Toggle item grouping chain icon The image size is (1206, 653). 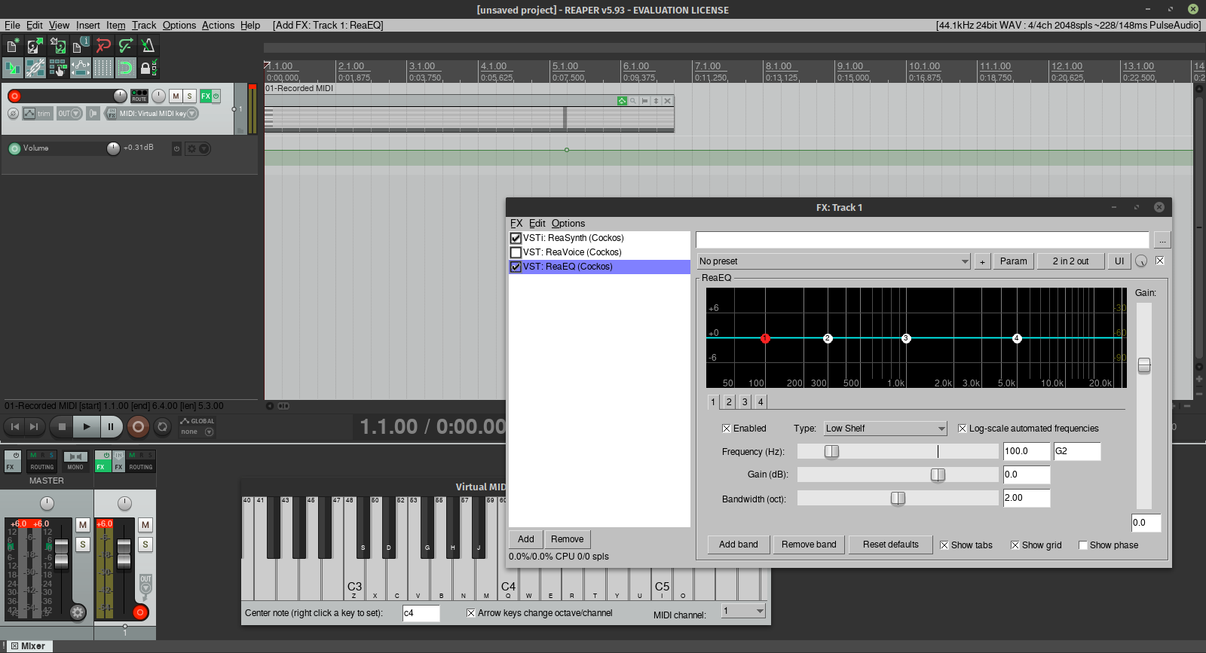[35, 68]
